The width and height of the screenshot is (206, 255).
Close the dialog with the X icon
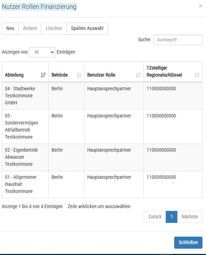pos(201,6)
